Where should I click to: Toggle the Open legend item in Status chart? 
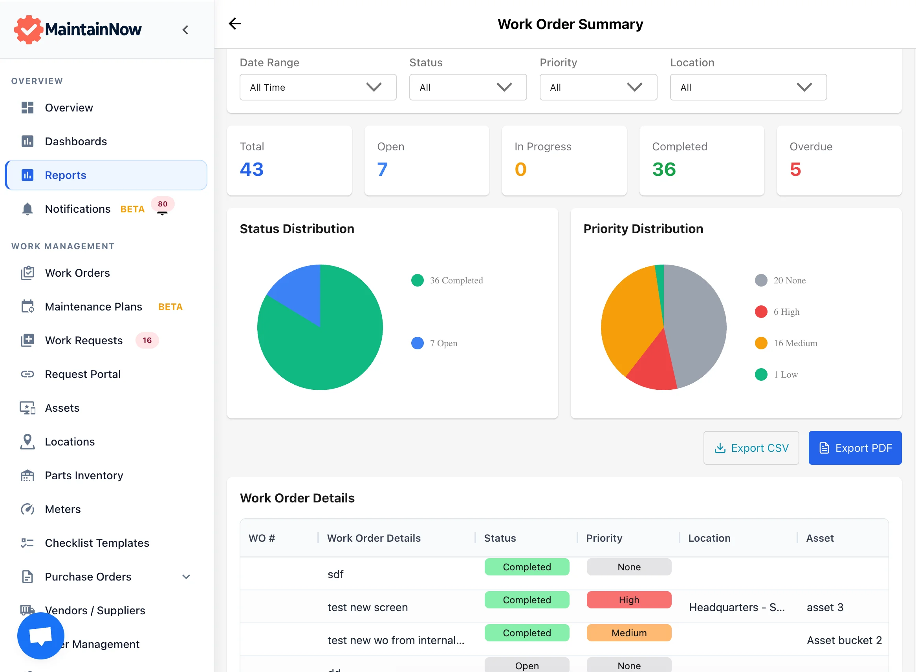(435, 343)
